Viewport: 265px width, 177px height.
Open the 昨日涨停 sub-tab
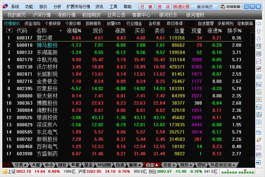(175, 24)
